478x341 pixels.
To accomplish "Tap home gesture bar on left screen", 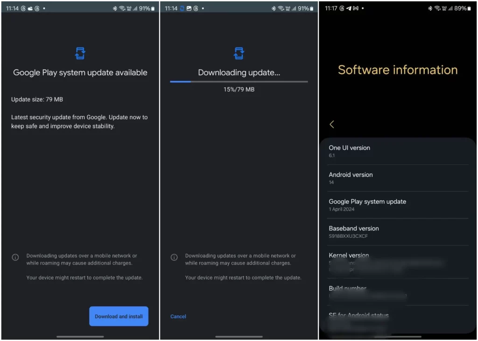I will pos(80,337).
